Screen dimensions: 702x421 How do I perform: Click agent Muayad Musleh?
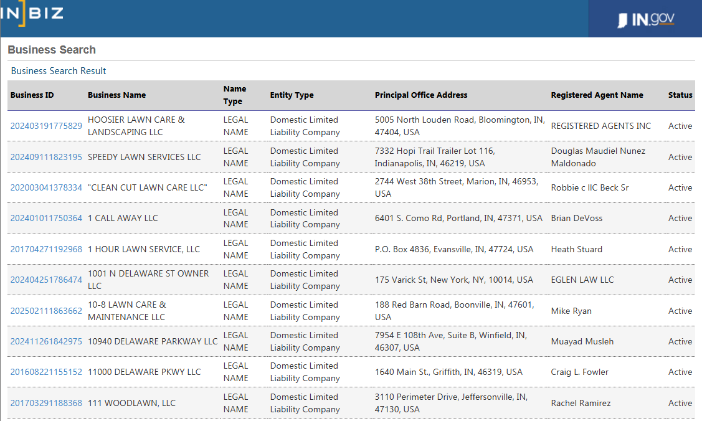click(x=582, y=341)
